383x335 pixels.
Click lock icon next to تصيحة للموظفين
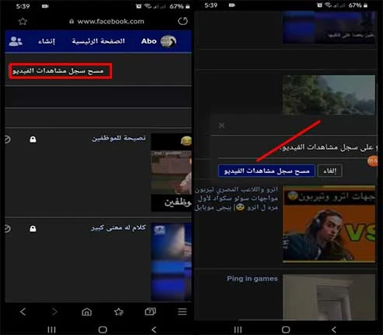coord(33,139)
